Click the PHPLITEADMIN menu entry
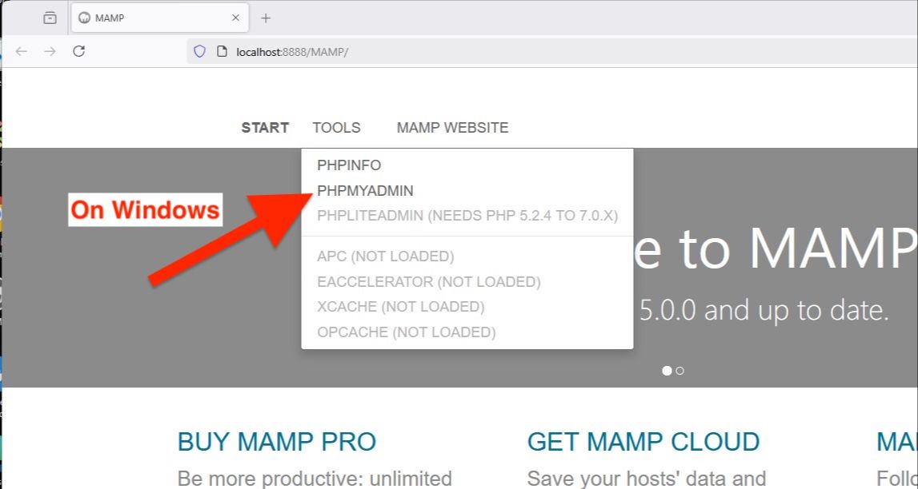This screenshot has width=918, height=489. point(467,216)
